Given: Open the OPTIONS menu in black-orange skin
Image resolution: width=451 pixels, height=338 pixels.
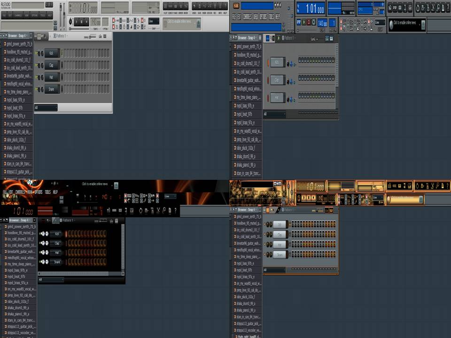Looking at the screenshot, I should pyautogui.click(x=39, y=192).
